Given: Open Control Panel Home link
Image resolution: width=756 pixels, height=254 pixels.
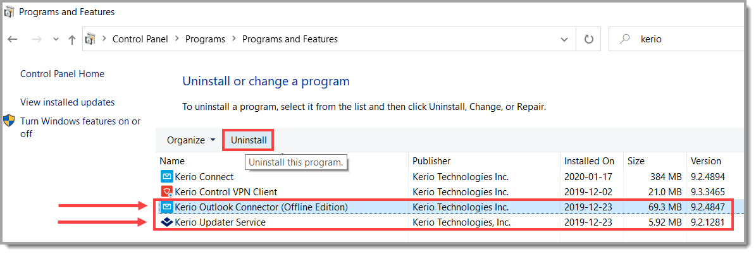Looking at the screenshot, I should click(62, 74).
